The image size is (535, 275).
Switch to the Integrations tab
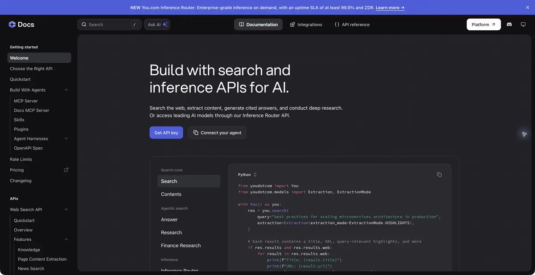306,24
